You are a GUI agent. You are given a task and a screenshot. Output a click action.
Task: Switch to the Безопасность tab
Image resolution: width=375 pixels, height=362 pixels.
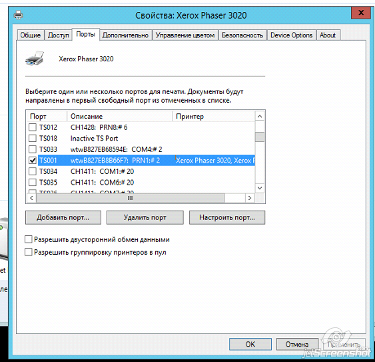(242, 35)
